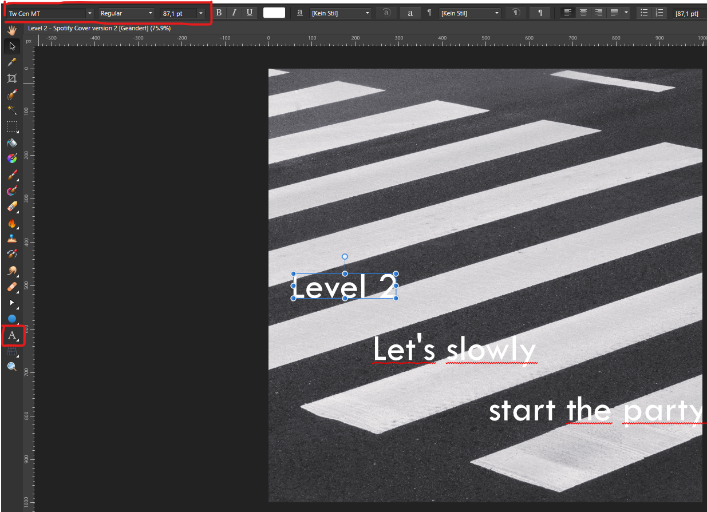
Task: Pick the Eraser tool
Action: tap(12, 207)
